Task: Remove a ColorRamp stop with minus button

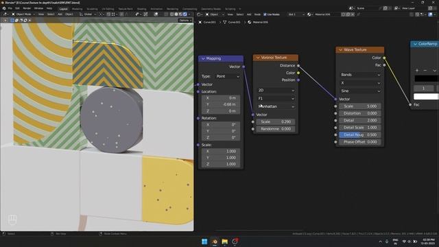Action: pos(425,70)
